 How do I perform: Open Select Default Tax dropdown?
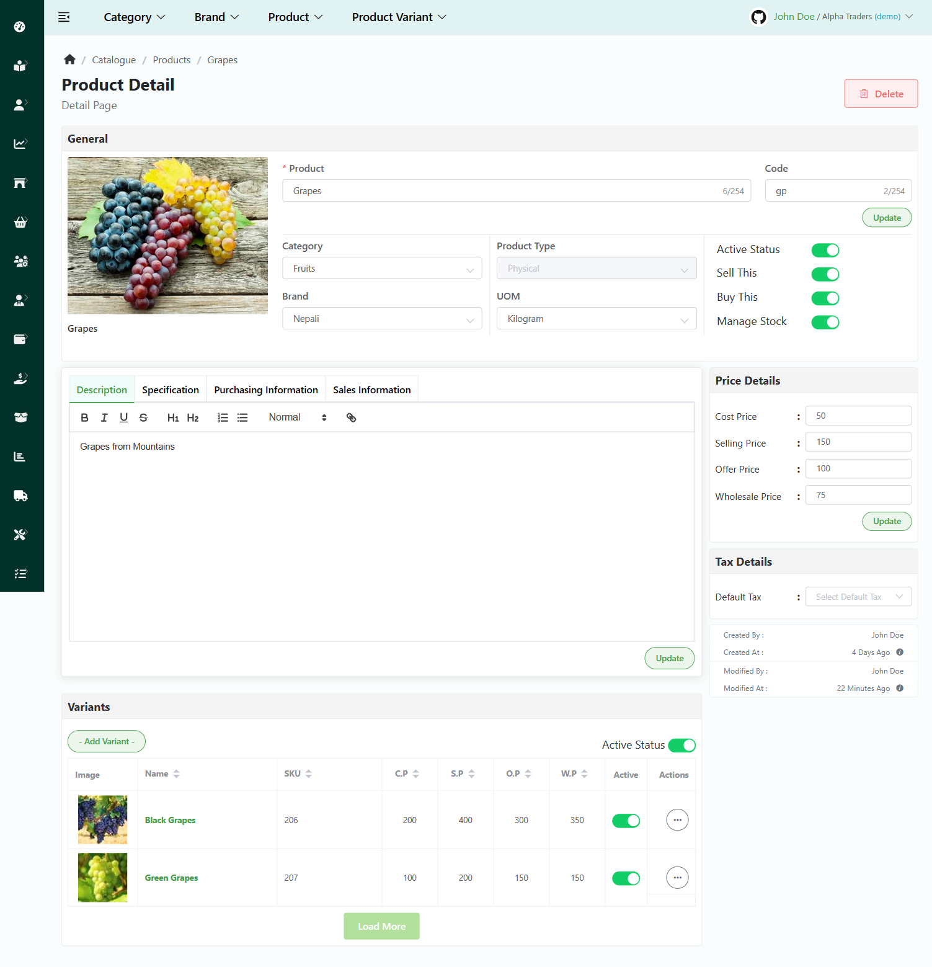click(858, 597)
